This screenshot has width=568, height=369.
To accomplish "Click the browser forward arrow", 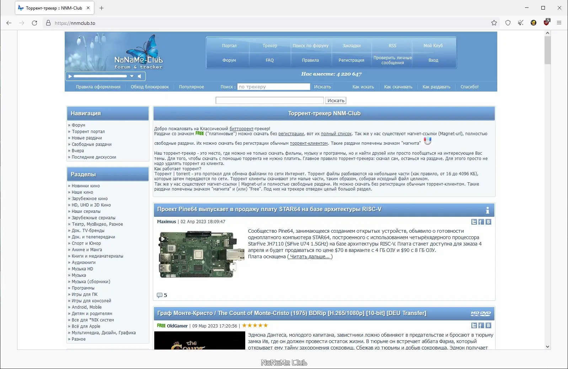I will pyautogui.click(x=22, y=23).
